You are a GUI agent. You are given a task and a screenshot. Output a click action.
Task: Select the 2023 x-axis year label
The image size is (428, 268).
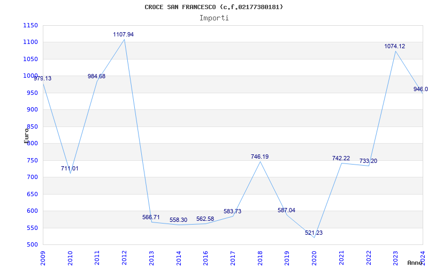tap(395, 258)
